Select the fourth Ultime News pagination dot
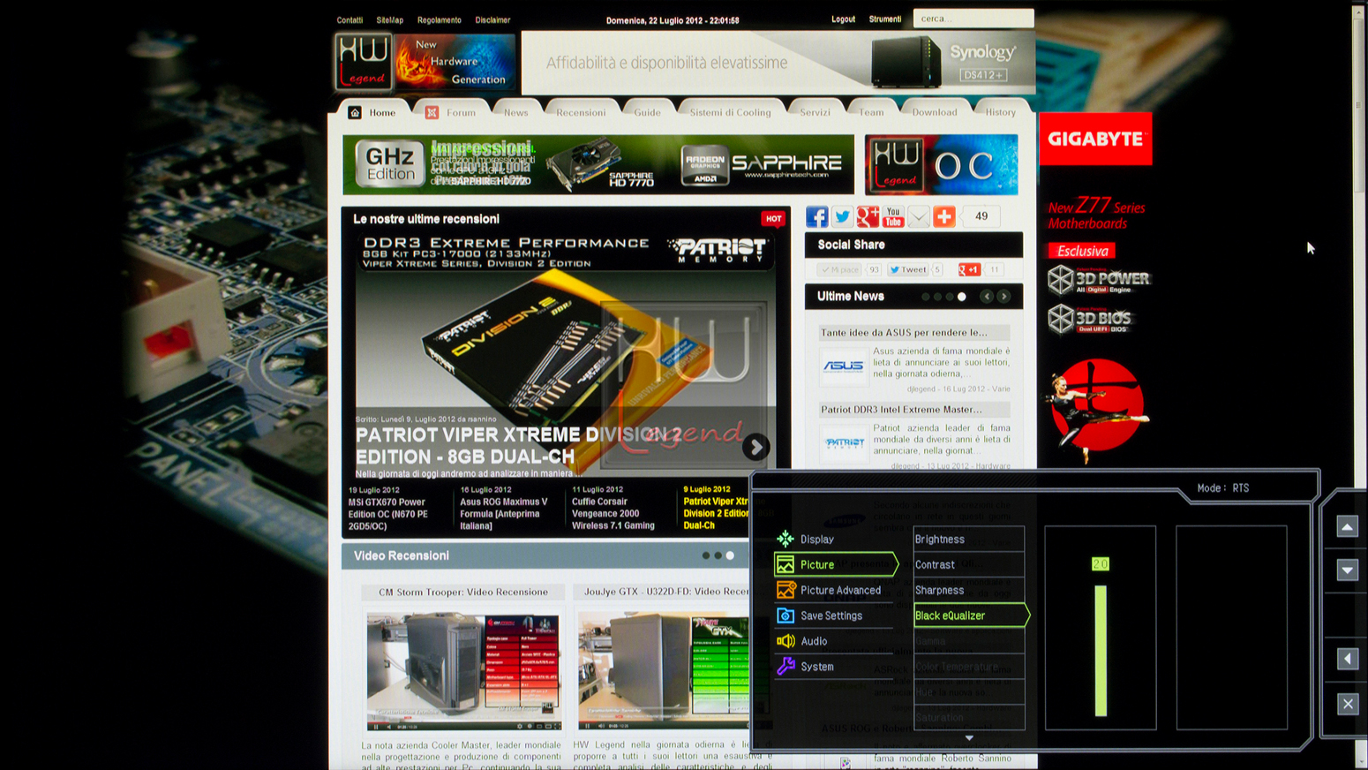The width and height of the screenshot is (1368, 770). 962,297
